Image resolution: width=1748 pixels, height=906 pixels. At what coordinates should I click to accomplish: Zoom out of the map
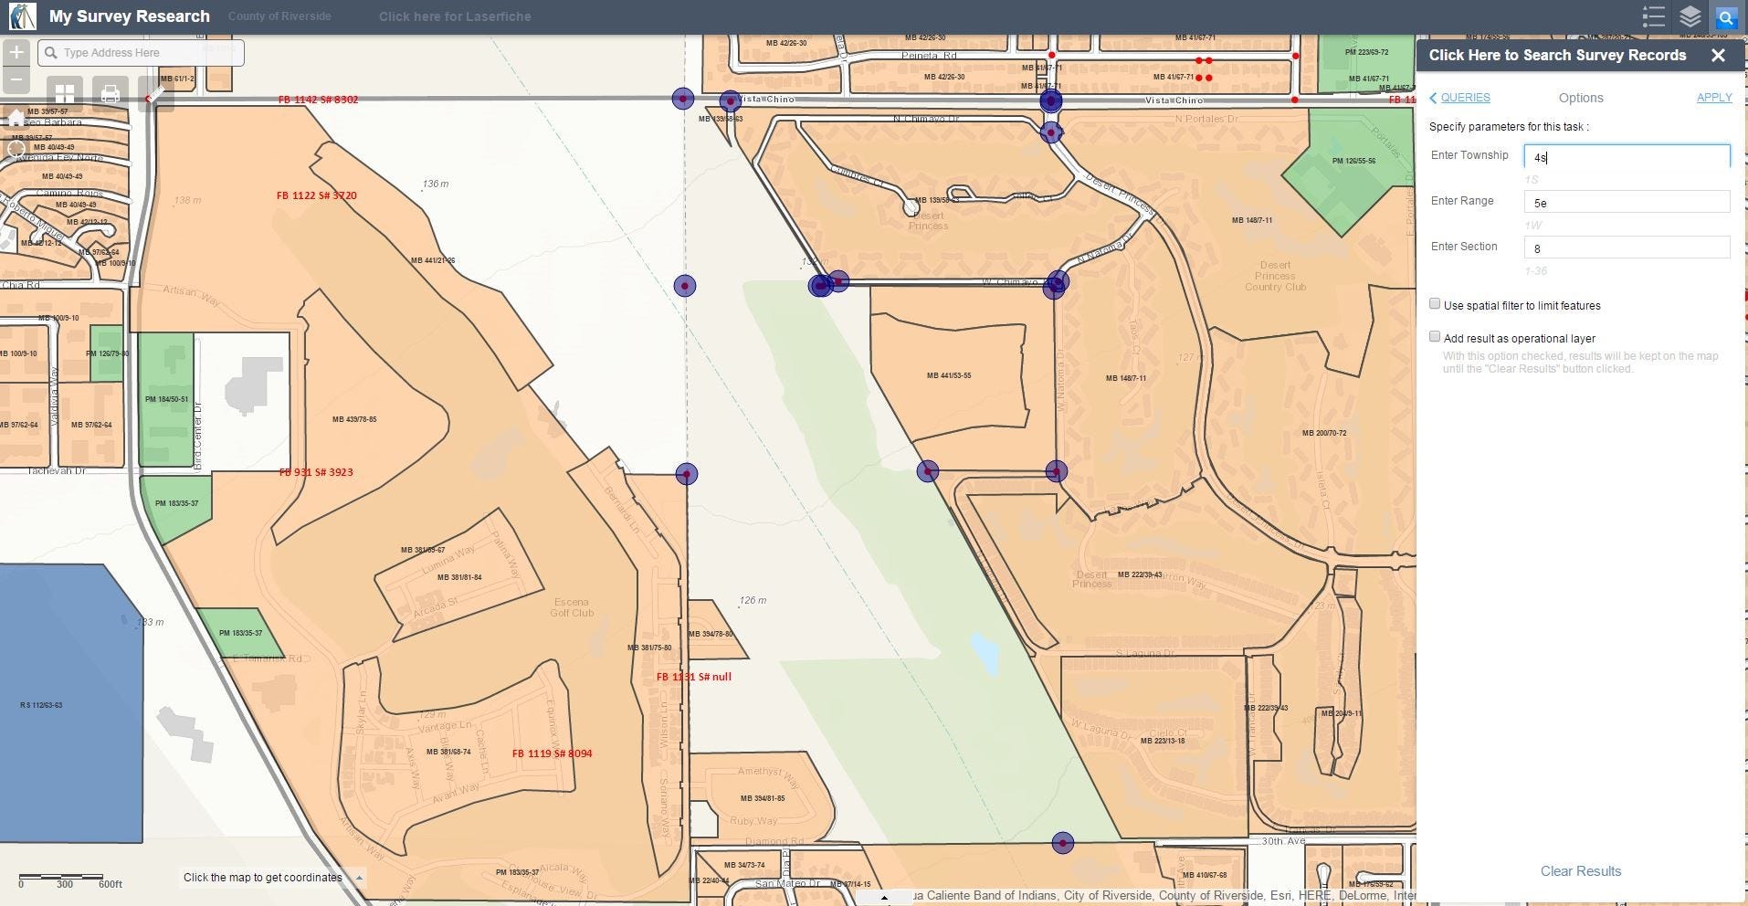16,79
